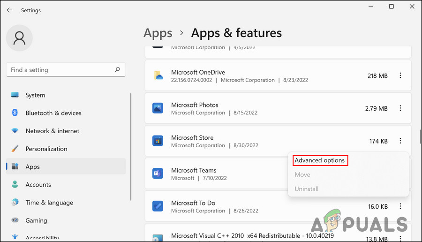Image resolution: width=422 pixels, height=242 pixels.
Task: Click the Personalization paintbrush icon
Action: (x=15, y=148)
